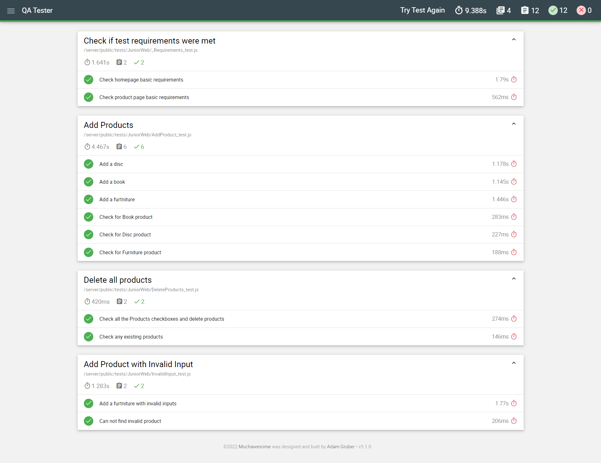
Task: Open Check all the Products checkboxes test row
Action: [x=300, y=319]
